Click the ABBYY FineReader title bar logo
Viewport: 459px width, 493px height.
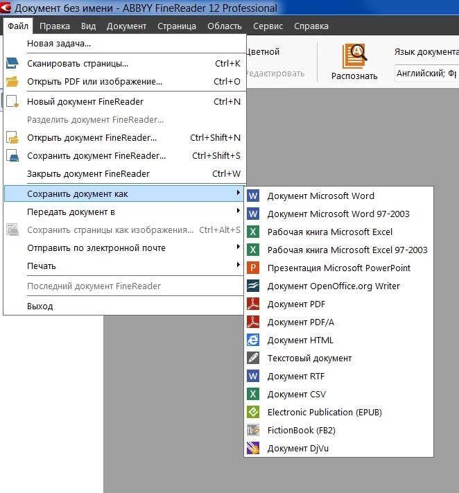click(6, 8)
